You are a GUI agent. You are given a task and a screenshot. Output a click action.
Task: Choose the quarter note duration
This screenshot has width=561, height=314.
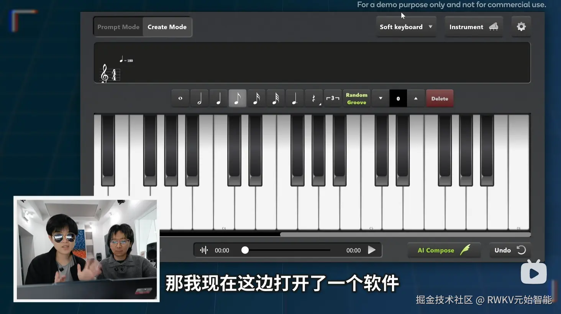pos(218,98)
